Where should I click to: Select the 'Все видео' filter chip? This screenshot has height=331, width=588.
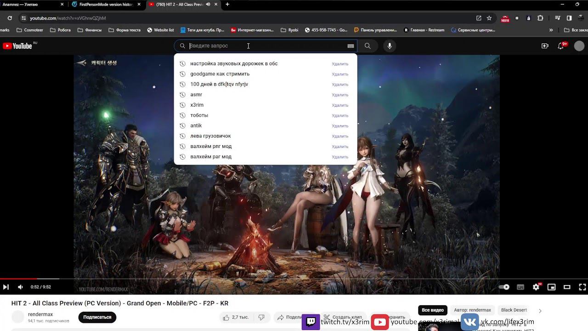point(433,310)
